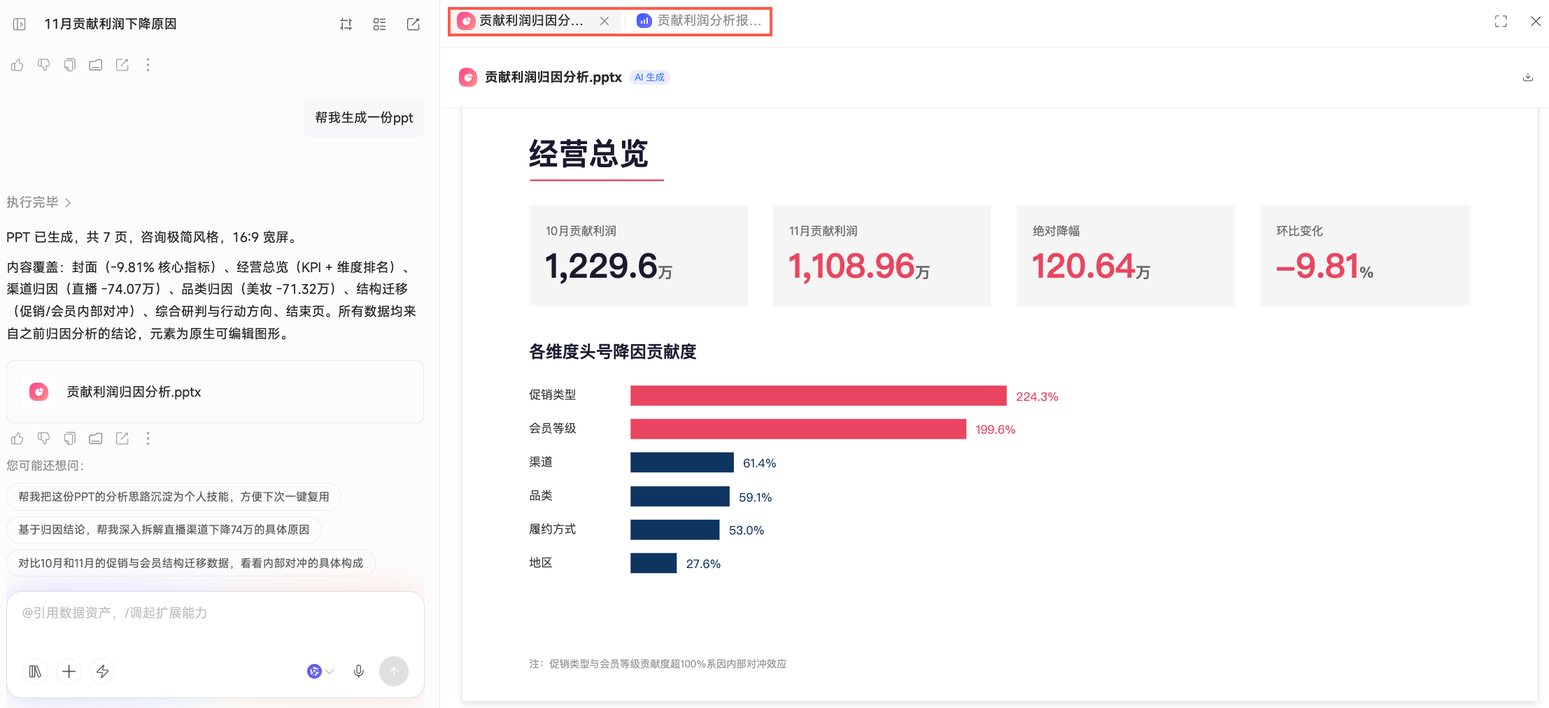Click the -9.81% 环比变化 value
The image size is (1549, 708).
1324,267
